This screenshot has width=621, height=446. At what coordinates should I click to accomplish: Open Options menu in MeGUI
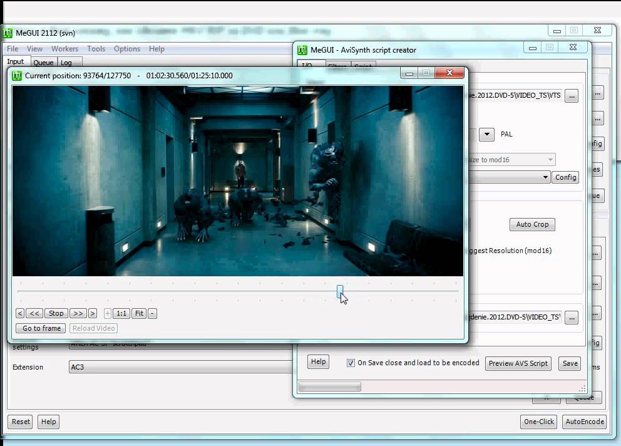click(127, 49)
